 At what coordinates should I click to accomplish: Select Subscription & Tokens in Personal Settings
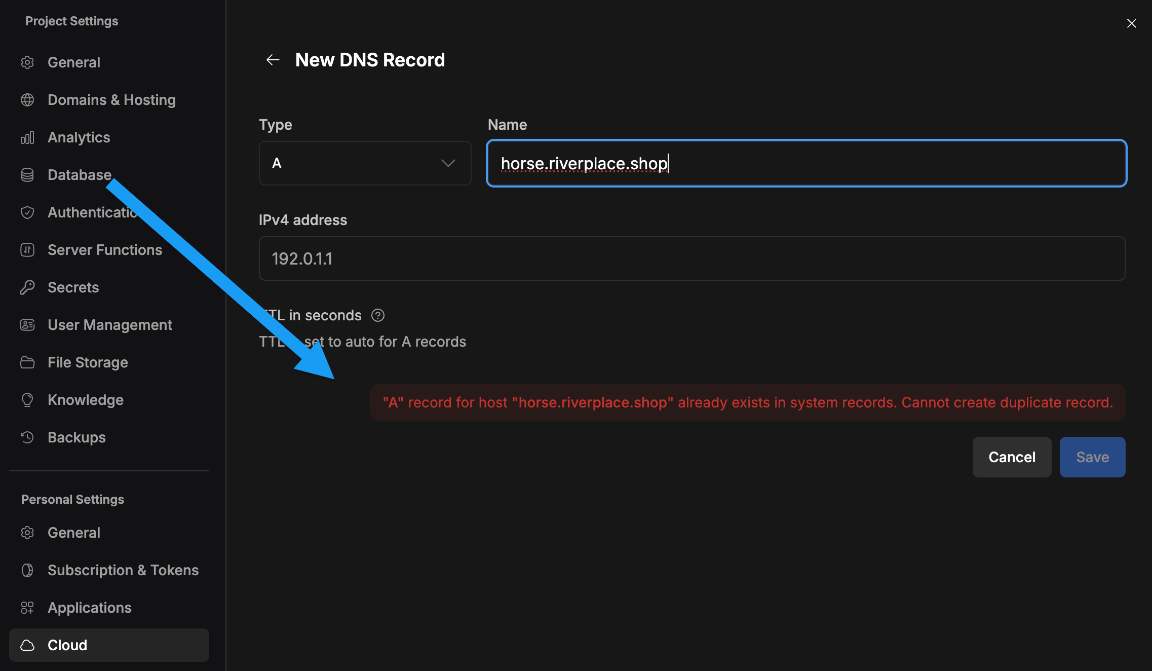pos(123,570)
